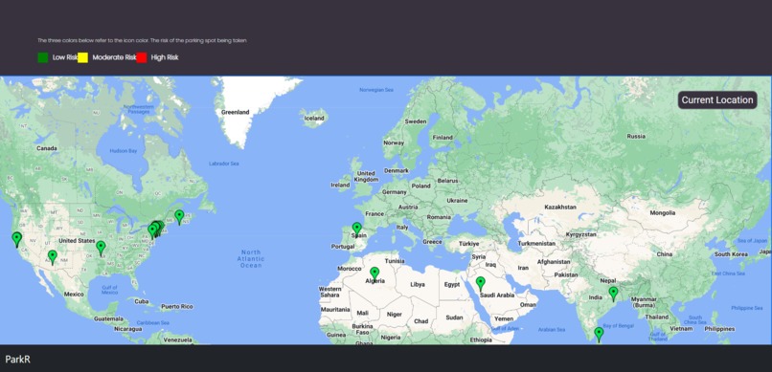The image size is (772, 372).
Task: Click the Libya label on map
Action: click(418, 285)
